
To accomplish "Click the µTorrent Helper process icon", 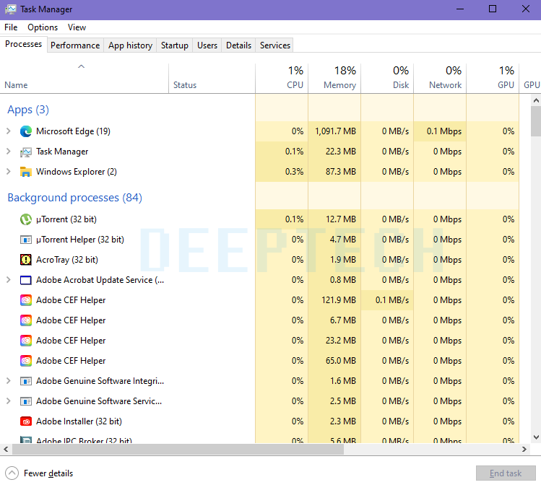I will click(26, 240).
